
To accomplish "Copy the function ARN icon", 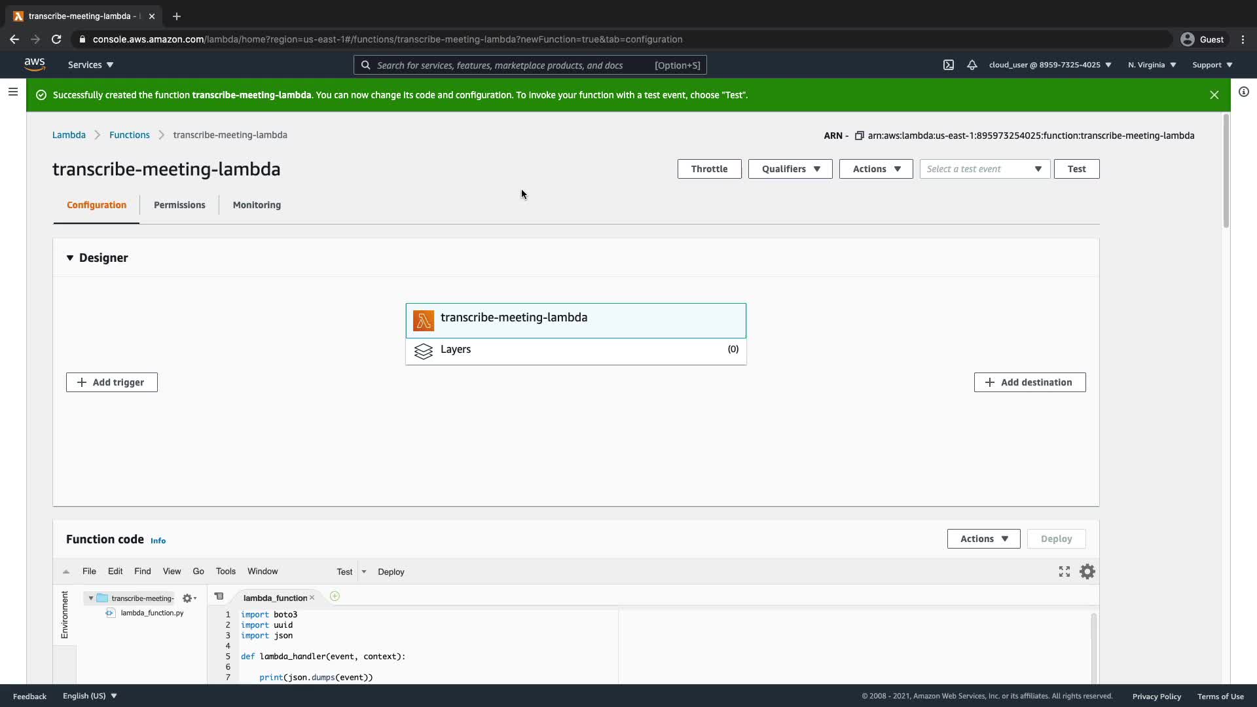I will coord(859,136).
